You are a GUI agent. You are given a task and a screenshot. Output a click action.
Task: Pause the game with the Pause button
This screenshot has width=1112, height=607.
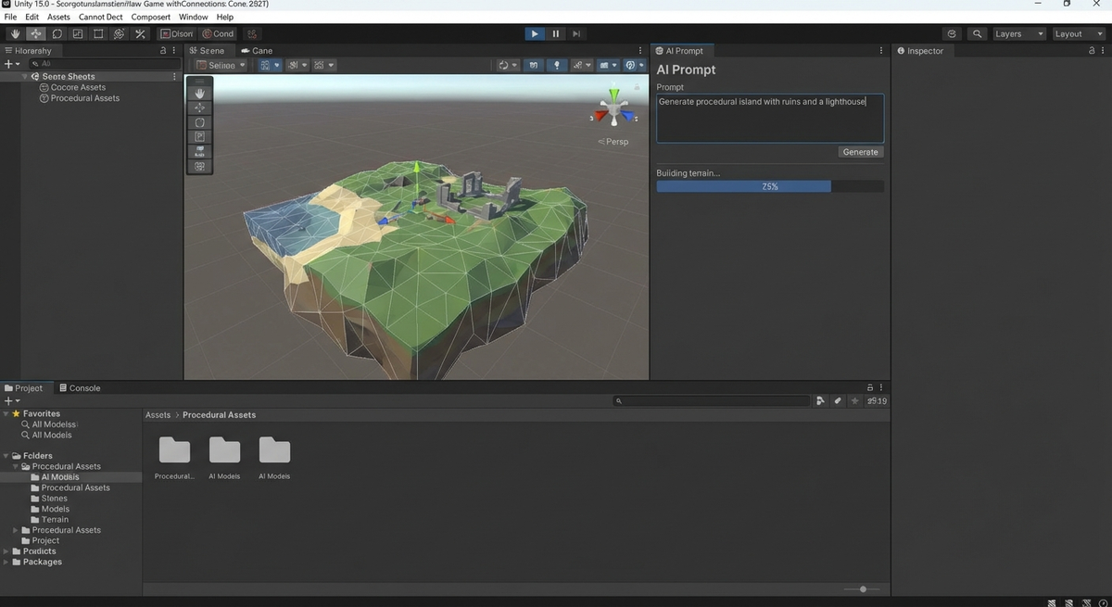click(555, 33)
